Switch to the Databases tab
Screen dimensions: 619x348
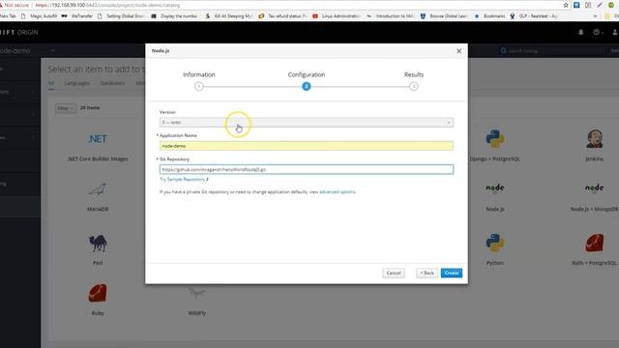(112, 83)
